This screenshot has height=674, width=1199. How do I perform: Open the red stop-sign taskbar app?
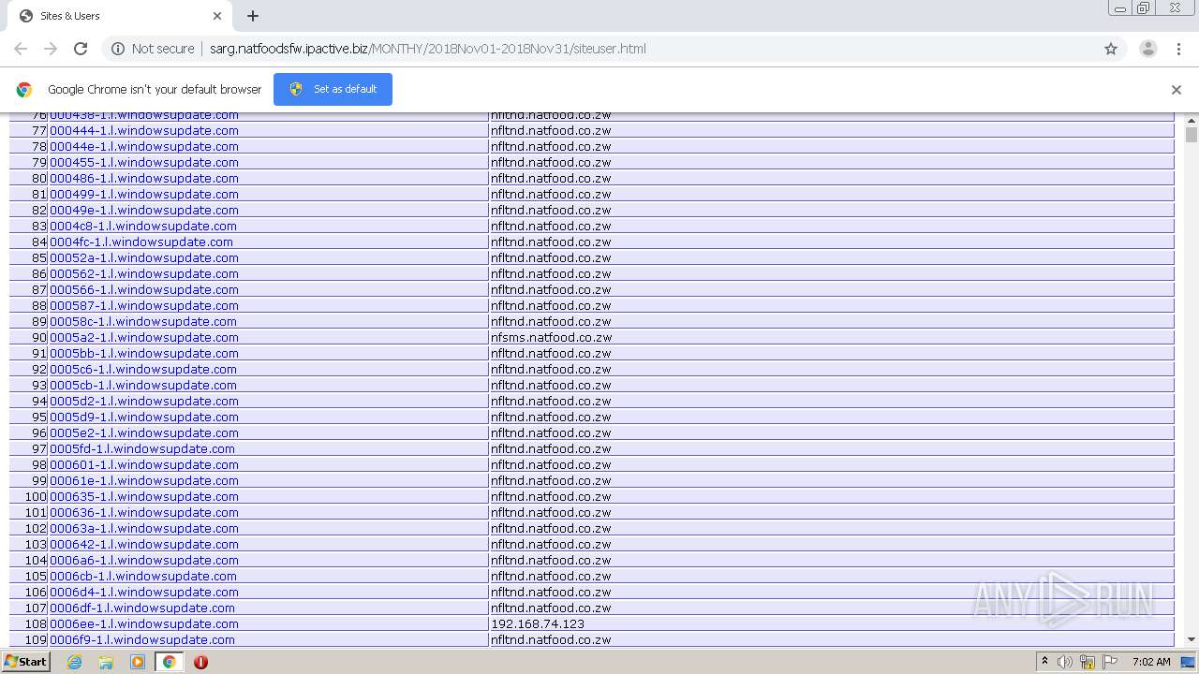200,662
